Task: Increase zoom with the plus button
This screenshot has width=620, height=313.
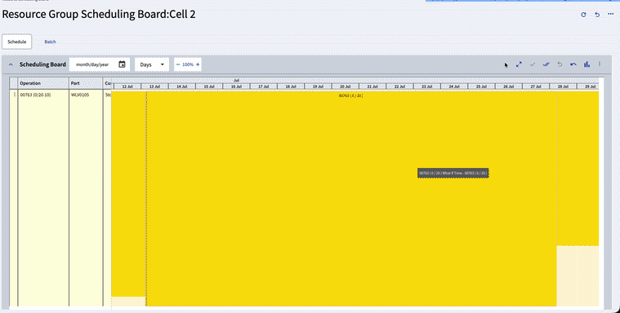Action: point(198,64)
